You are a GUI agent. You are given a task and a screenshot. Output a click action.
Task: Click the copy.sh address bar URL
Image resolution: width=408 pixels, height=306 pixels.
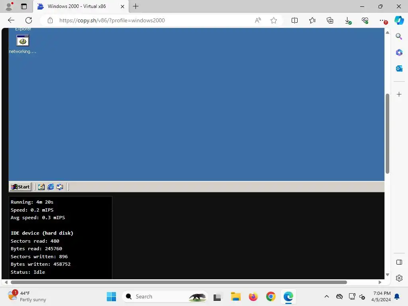click(x=112, y=20)
